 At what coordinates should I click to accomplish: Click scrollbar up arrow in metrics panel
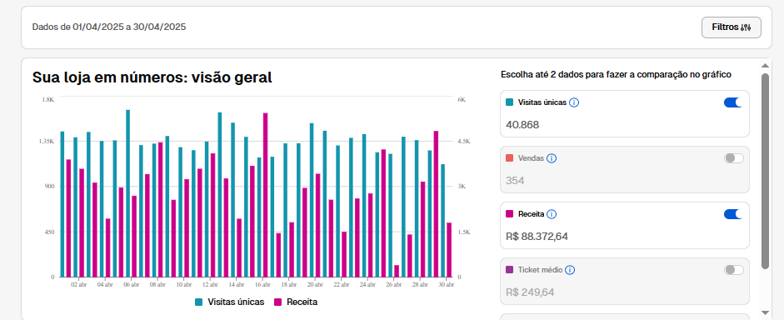(x=765, y=66)
